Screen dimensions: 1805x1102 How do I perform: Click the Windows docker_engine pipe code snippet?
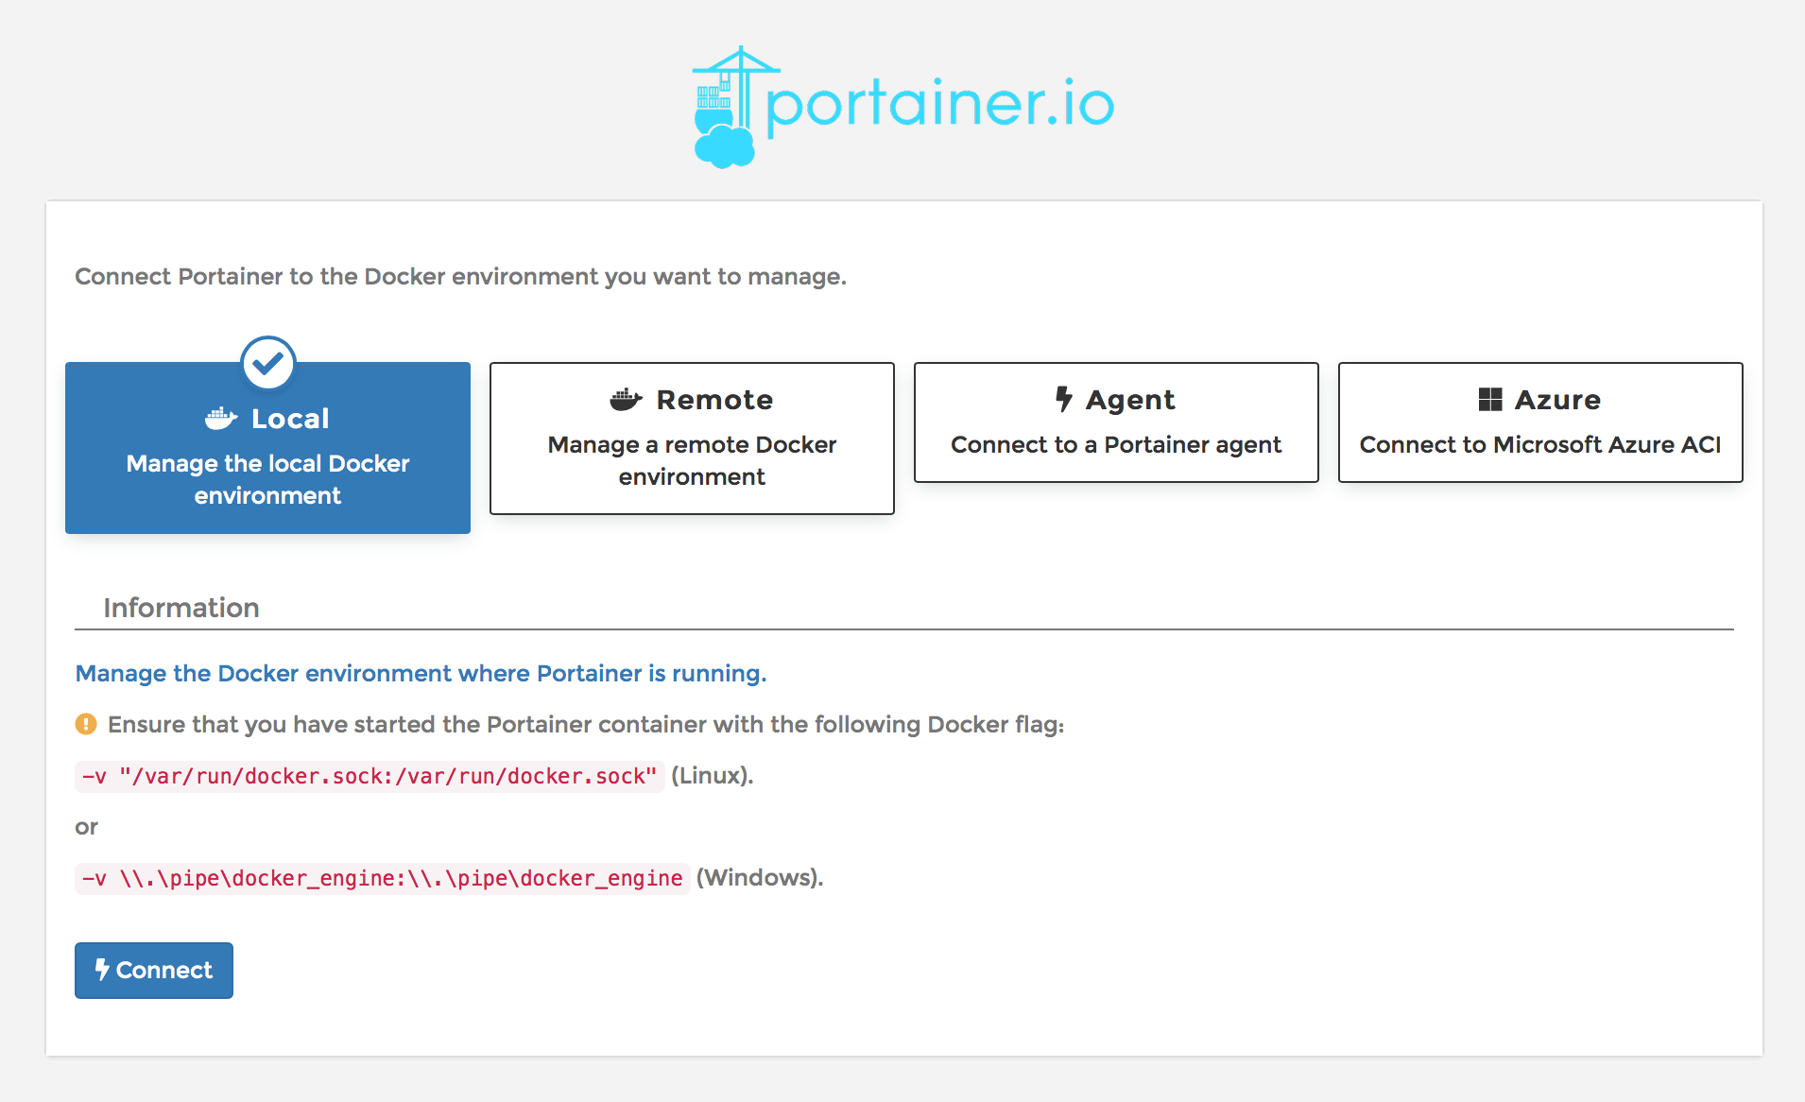pyautogui.click(x=382, y=878)
